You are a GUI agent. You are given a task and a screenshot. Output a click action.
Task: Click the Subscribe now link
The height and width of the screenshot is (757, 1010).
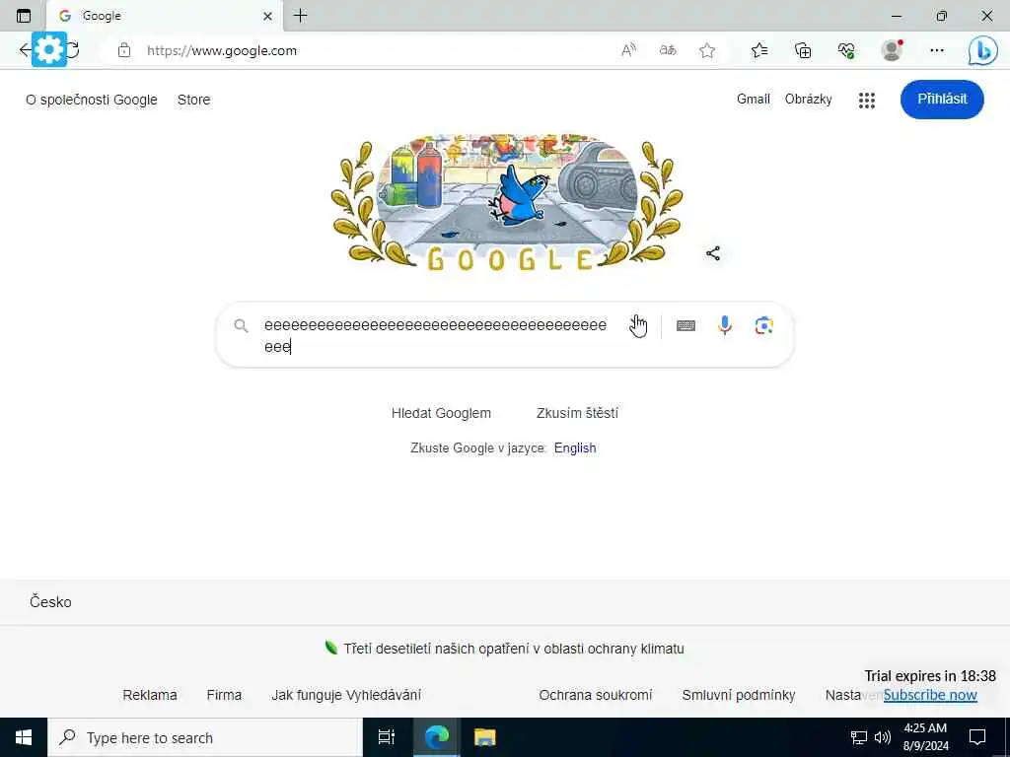click(930, 695)
